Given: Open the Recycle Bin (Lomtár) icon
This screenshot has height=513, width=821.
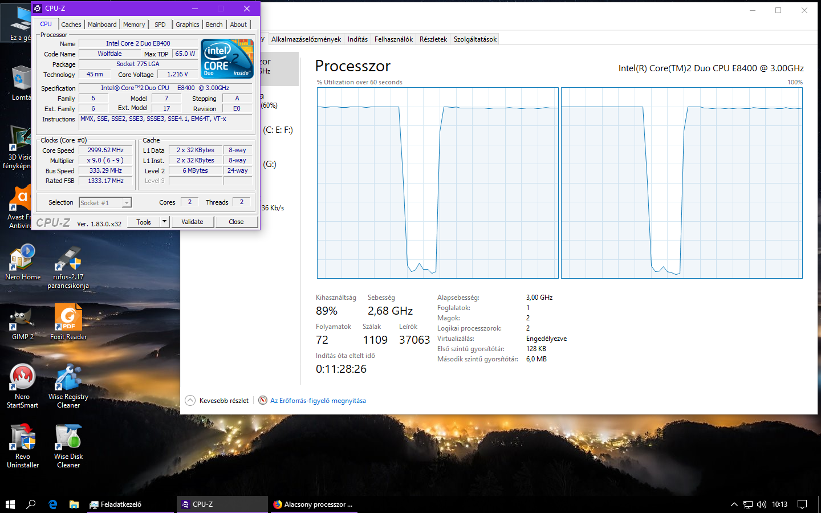Looking at the screenshot, I should tap(21, 83).
